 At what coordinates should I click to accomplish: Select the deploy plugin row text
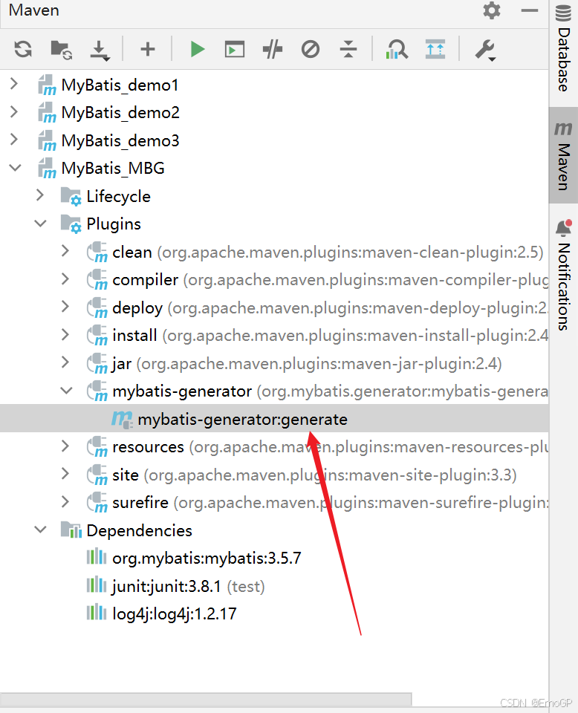(x=330, y=307)
